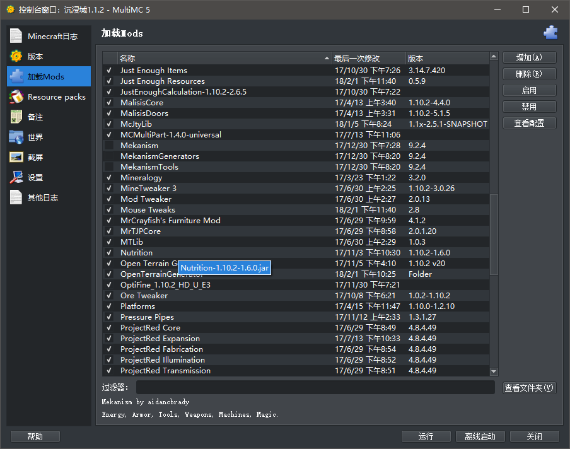Click the 离线启动 button
The width and height of the screenshot is (570, 449).
pyautogui.click(x=480, y=436)
